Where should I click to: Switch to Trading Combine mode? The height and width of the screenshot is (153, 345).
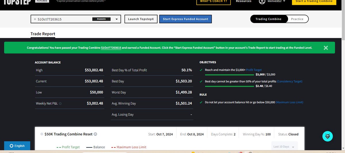(x=268, y=19)
